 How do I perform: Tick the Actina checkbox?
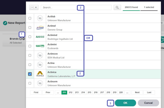pyautogui.click(x=30, y=65)
